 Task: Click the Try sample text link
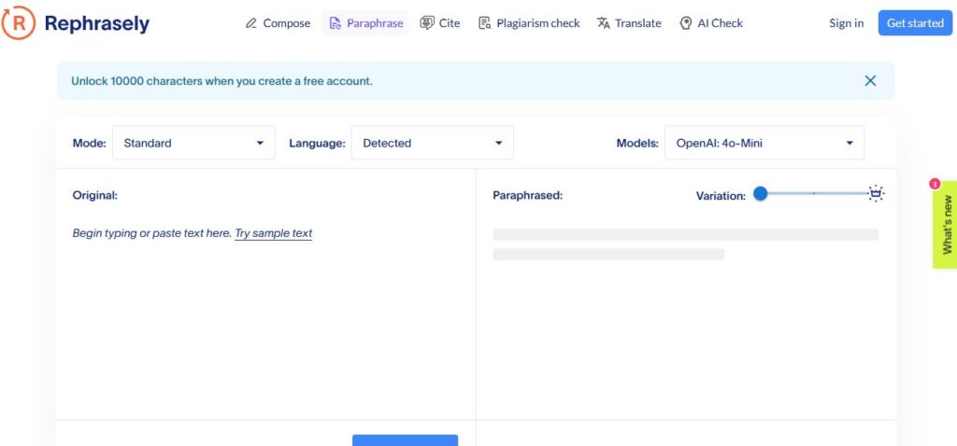[274, 232]
